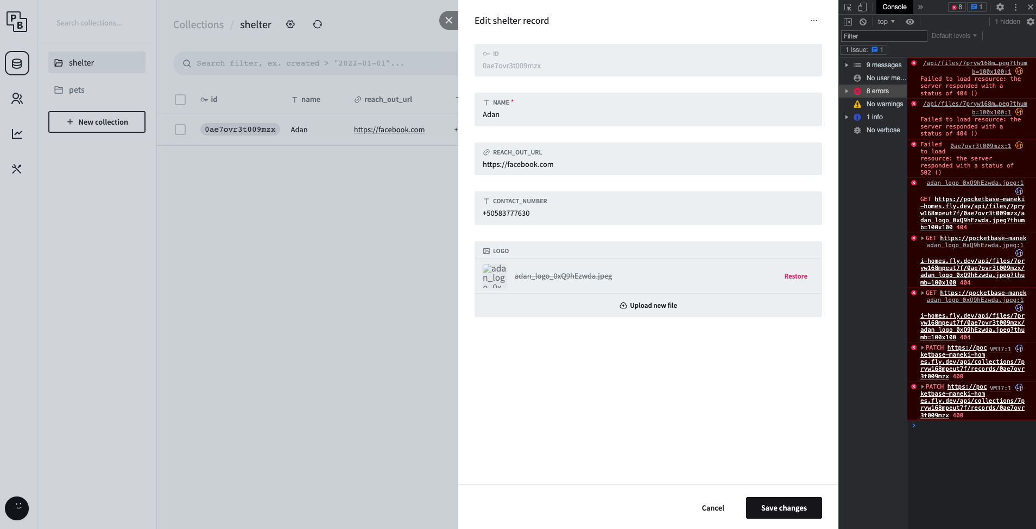Click the 'No verbose' bug icon

tap(857, 130)
